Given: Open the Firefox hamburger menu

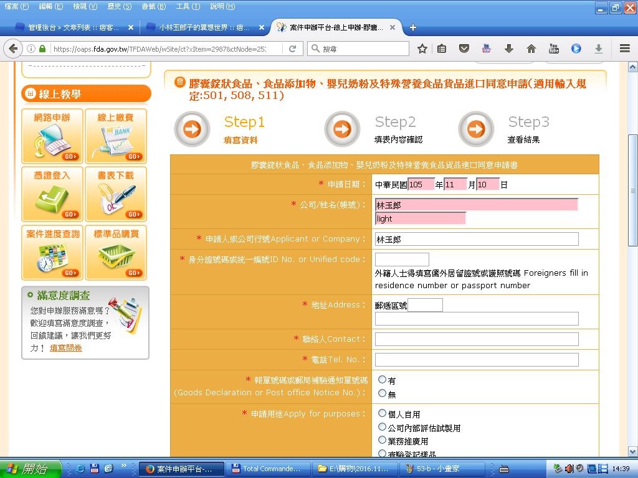Looking at the screenshot, I should coord(625,49).
